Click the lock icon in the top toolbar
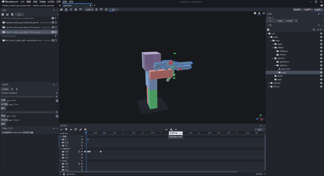Image resolution: width=324 pixels, height=176 pixels. [x=96, y=9]
